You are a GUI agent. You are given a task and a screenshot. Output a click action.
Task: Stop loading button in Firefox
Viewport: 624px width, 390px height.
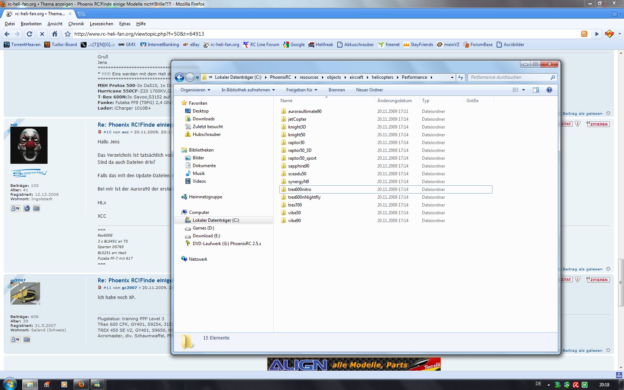pos(42,34)
